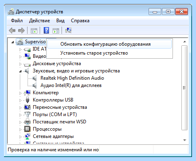Expand the Контроллеры USB node
Viewport: 196px width, 161px height.
coord(20,100)
